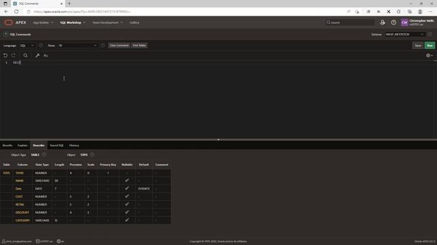The height and width of the screenshot is (245, 437).
Task: Click the SYSDATE default value cell
Action: 144,189
